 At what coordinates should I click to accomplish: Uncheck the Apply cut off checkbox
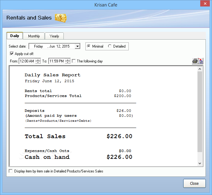pyautogui.click(x=12, y=53)
